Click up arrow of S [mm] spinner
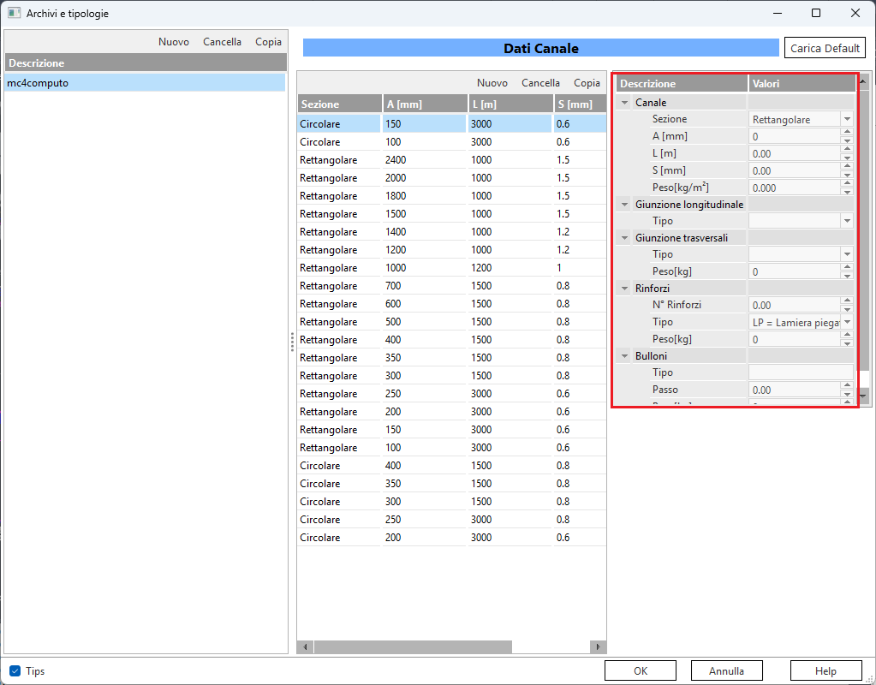The height and width of the screenshot is (685, 876). pos(847,166)
